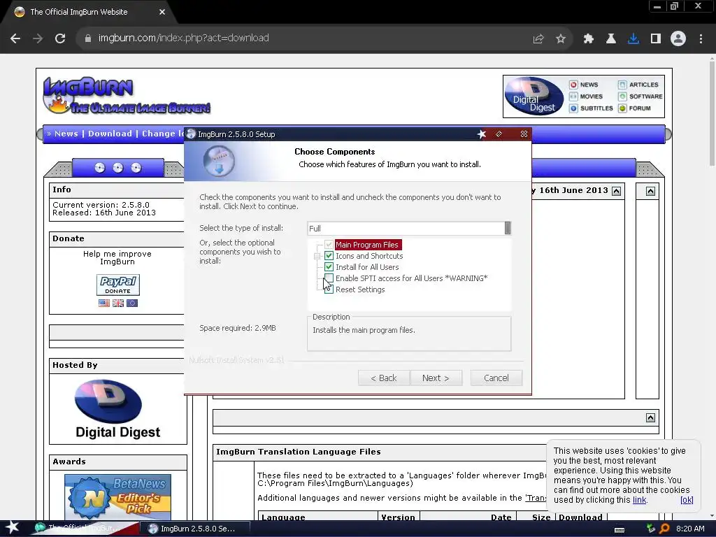
Task: Click the ImgBurn logo banner
Action: [x=127, y=96]
